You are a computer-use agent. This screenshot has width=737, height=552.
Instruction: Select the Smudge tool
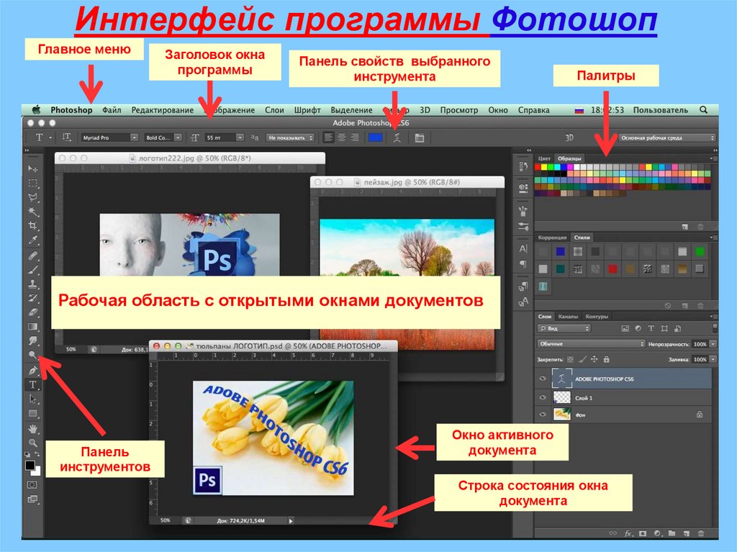click(32, 340)
